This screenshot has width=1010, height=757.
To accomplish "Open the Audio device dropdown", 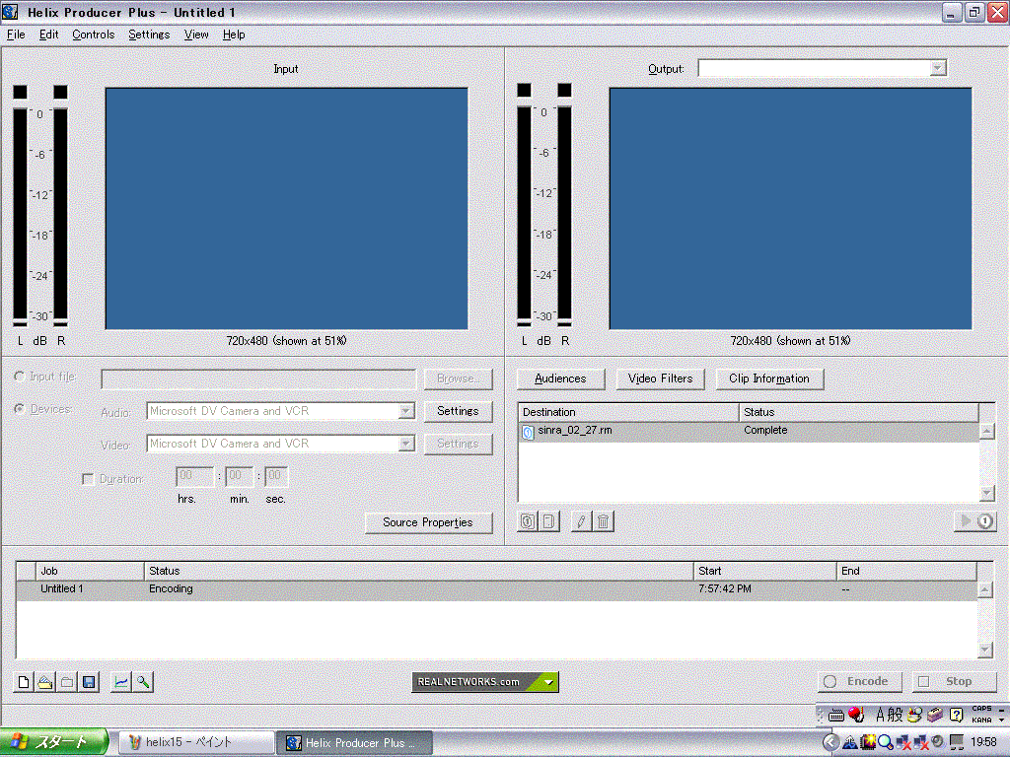I will pyautogui.click(x=405, y=411).
